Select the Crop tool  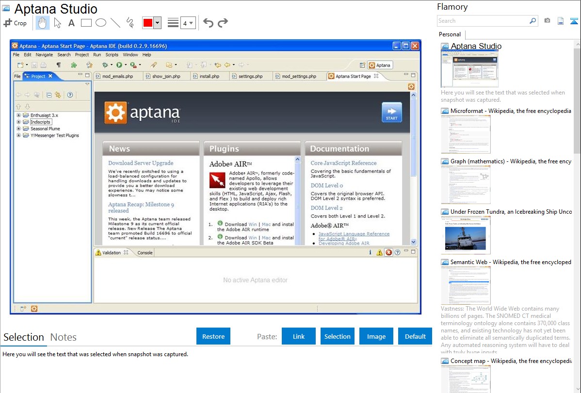[15, 23]
